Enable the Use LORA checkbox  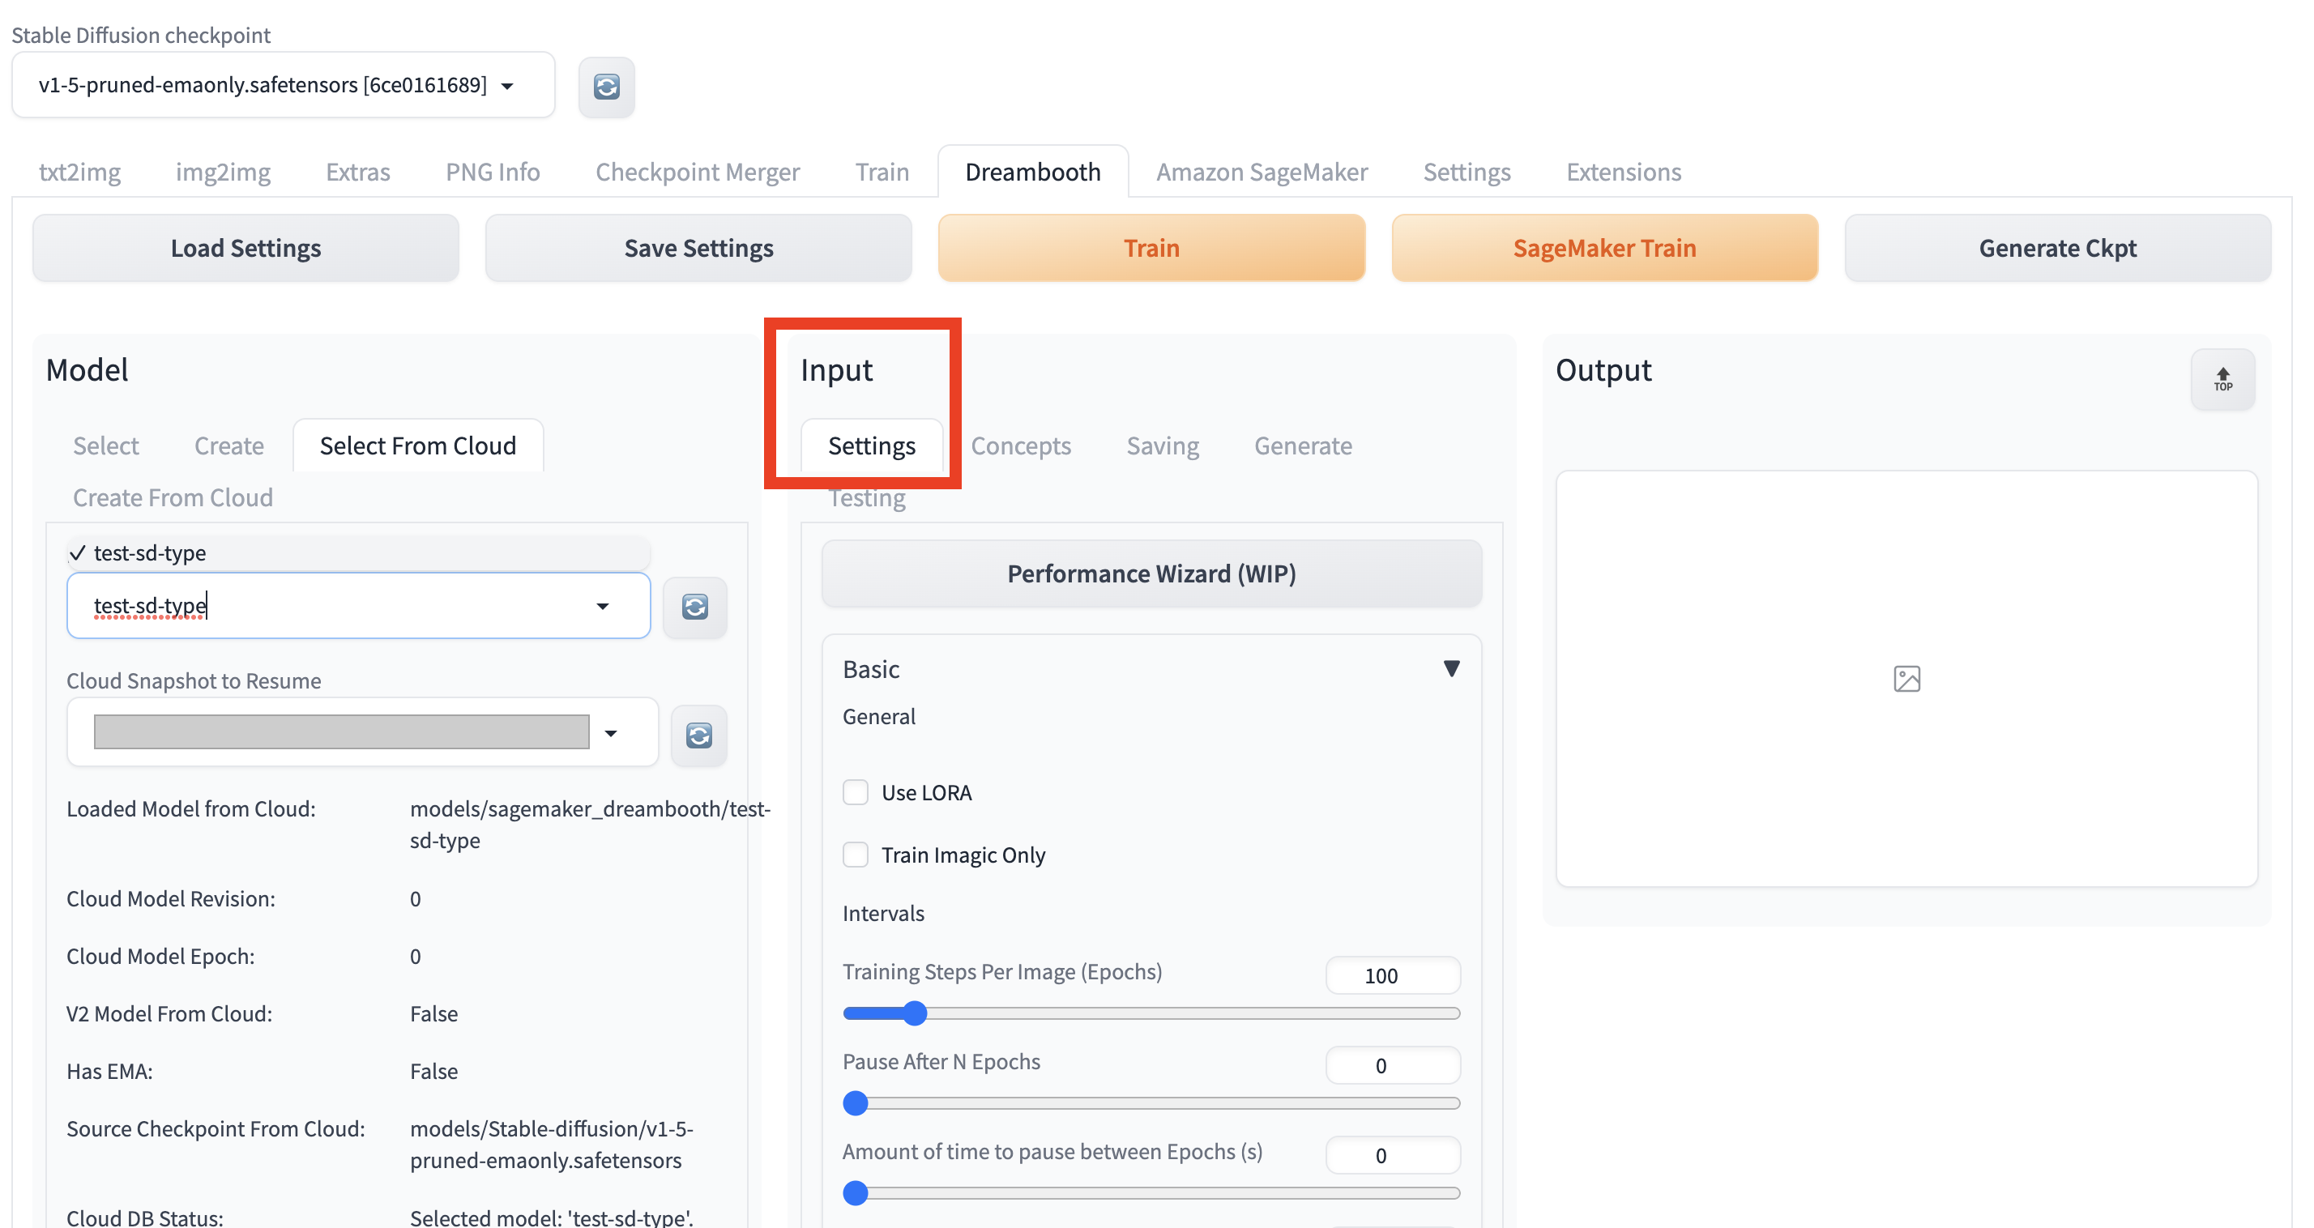point(855,792)
